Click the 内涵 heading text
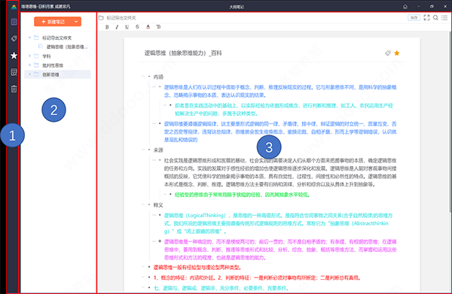The image size is (452, 294). pos(158,77)
